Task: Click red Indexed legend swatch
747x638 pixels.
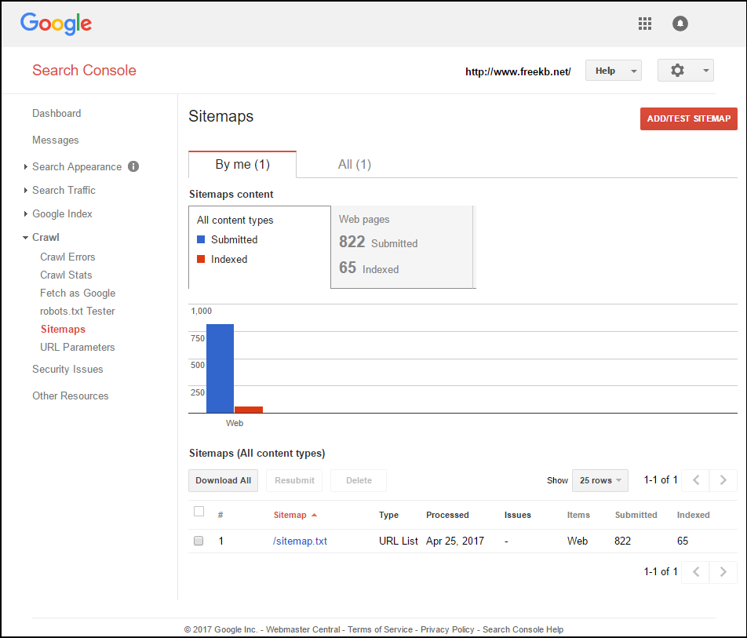Action: click(x=201, y=259)
